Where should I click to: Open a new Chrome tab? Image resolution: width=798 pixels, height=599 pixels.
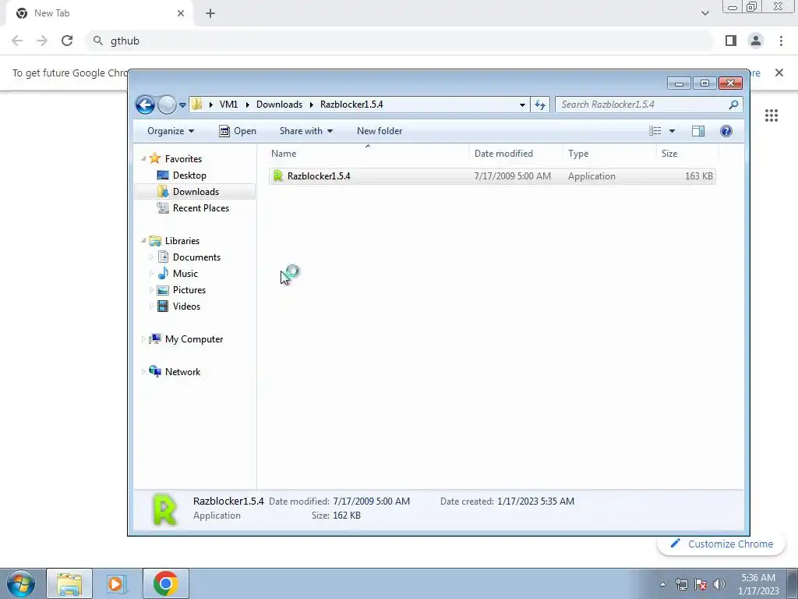pos(210,13)
